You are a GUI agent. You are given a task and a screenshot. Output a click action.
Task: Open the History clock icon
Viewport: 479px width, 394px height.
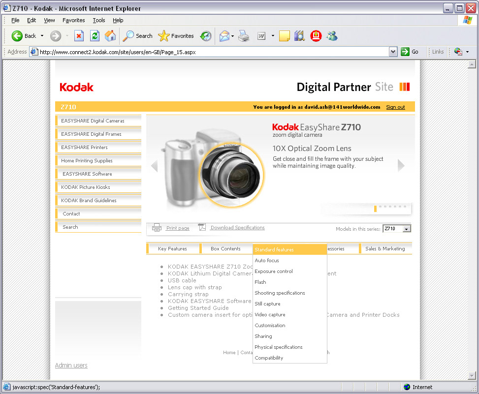[206, 36]
